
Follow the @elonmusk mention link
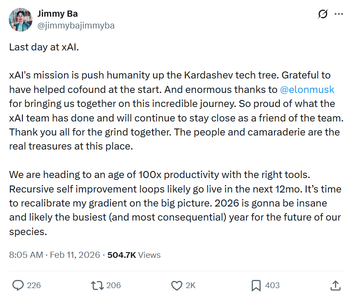click(x=307, y=90)
